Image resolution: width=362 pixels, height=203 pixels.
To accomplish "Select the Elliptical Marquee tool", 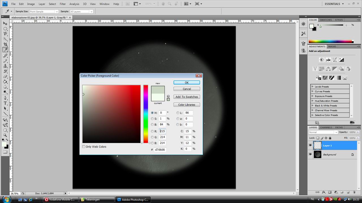I will 5,28.
